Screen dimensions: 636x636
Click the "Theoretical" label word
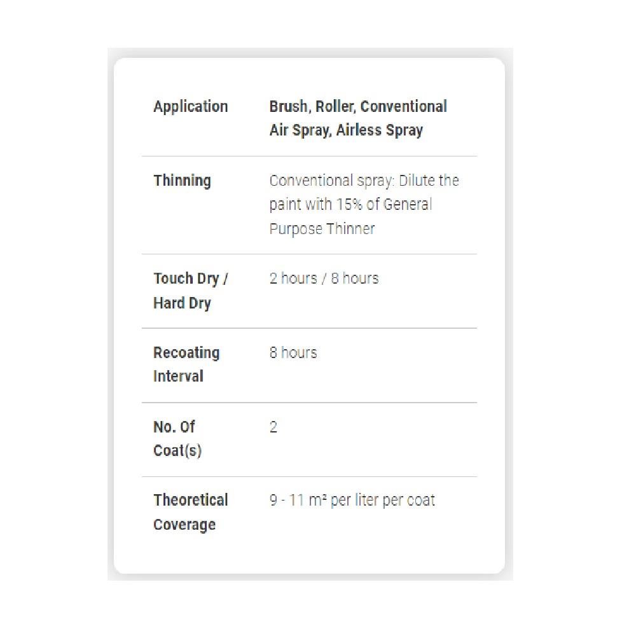pos(190,501)
